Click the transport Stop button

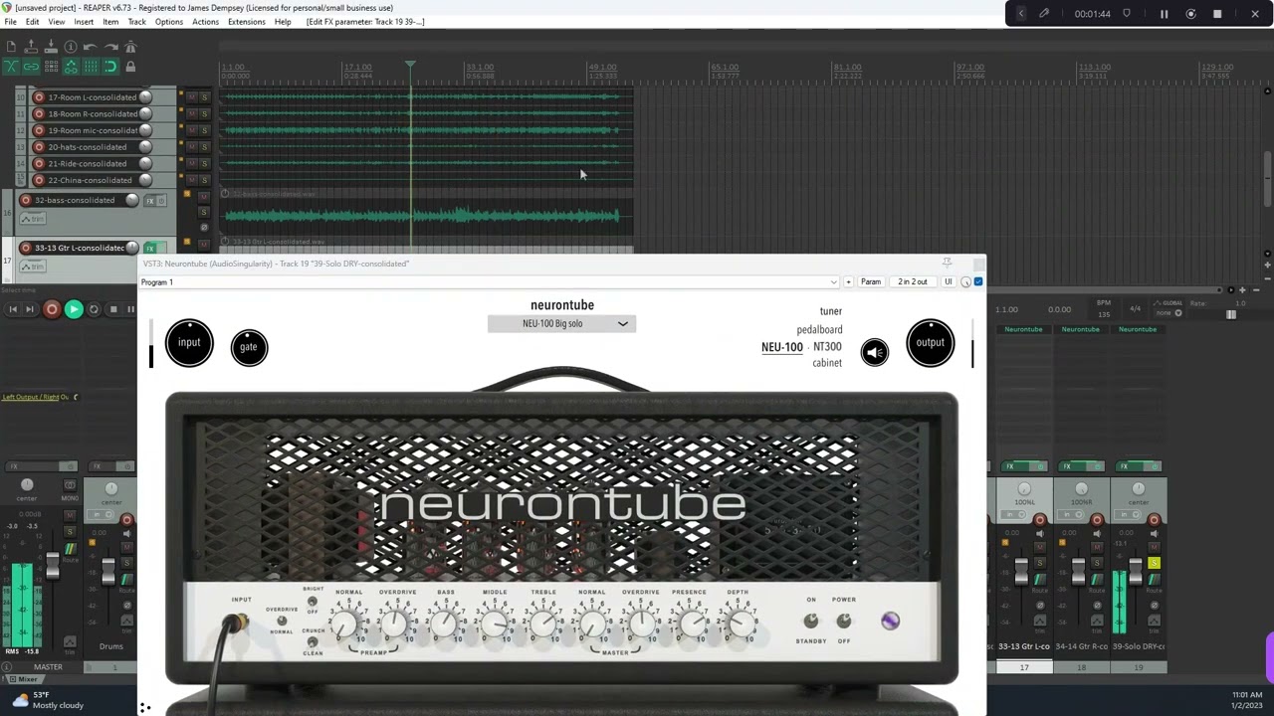click(113, 309)
